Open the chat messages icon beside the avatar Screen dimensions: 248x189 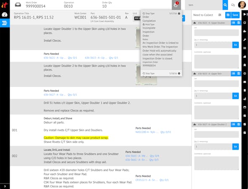point(233,5)
